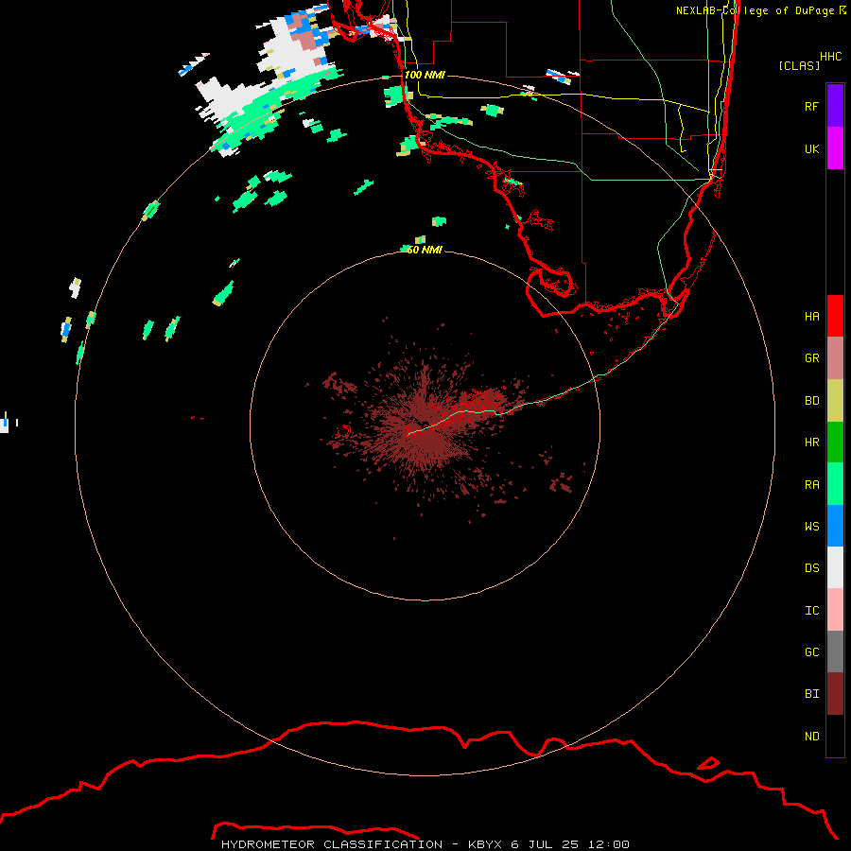Click the maroon BI legend color swatch
The height and width of the screenshot is (851, 851).
click(x=835, y=694)
